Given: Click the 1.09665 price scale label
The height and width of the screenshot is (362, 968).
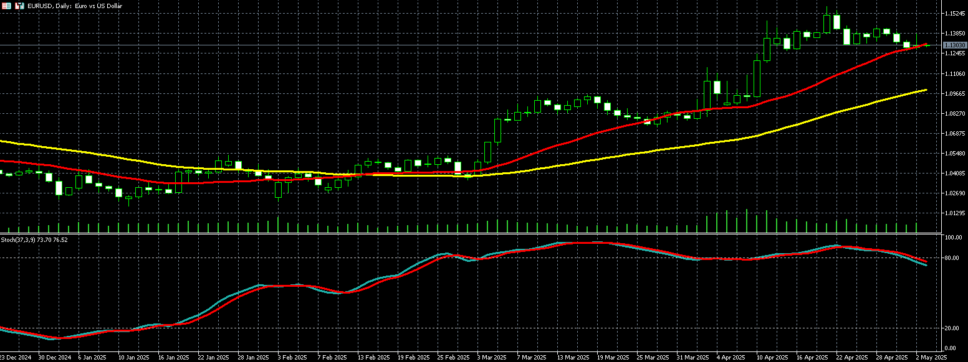Looking at the screenshot, I should tap(954, 94).
